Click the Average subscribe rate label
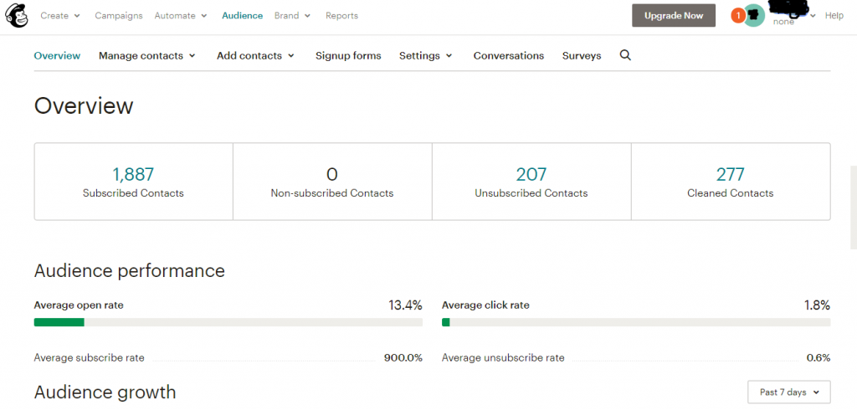Screen dimensions: 857x410 coord(89,358)
